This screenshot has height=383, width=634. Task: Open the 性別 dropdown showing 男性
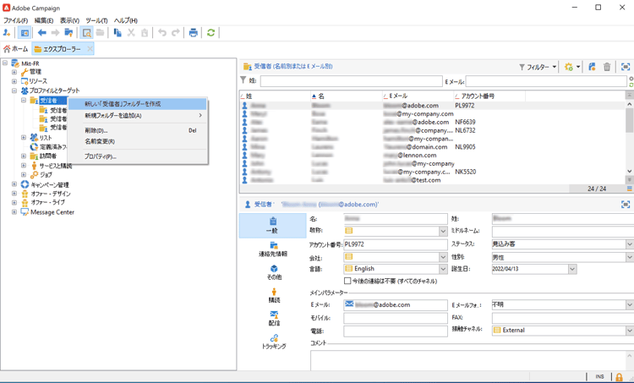coord(630,257)
